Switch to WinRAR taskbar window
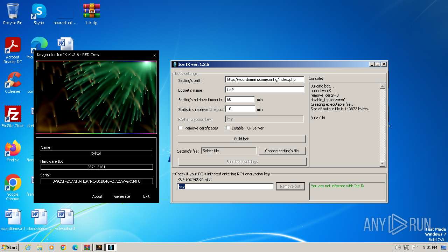Screen dimensions: 448x252 click(x=87, y=247)
